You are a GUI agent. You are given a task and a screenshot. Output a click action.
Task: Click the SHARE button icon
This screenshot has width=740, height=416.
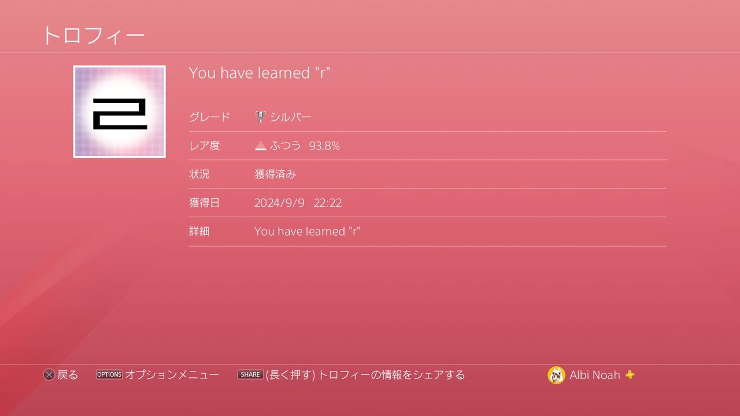pos(250,374)
